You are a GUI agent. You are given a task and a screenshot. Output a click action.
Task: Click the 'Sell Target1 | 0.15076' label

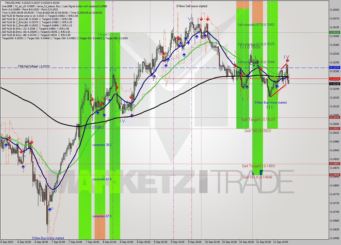[258, 120]
